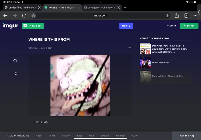Open the Good memories thumbnail
The width and height of the screenshot is (201, 140).
coord(145,63)
